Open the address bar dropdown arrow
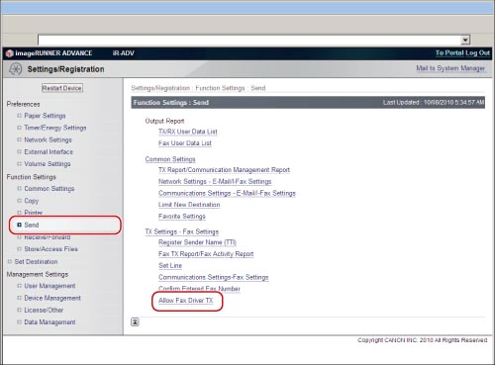Screen dimensions: 495x365 (x=465, y=41)
